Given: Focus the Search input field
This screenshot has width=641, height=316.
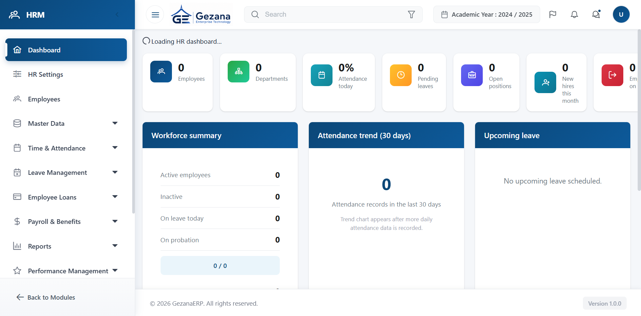Looking at the screenshot, I should point(334,14).
